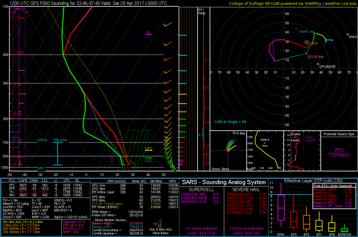Click the "Bunkers Left =" storm motion line
The height and width of the screenshot is (237, 358).
pyautogui.click(x=117, y=227)
